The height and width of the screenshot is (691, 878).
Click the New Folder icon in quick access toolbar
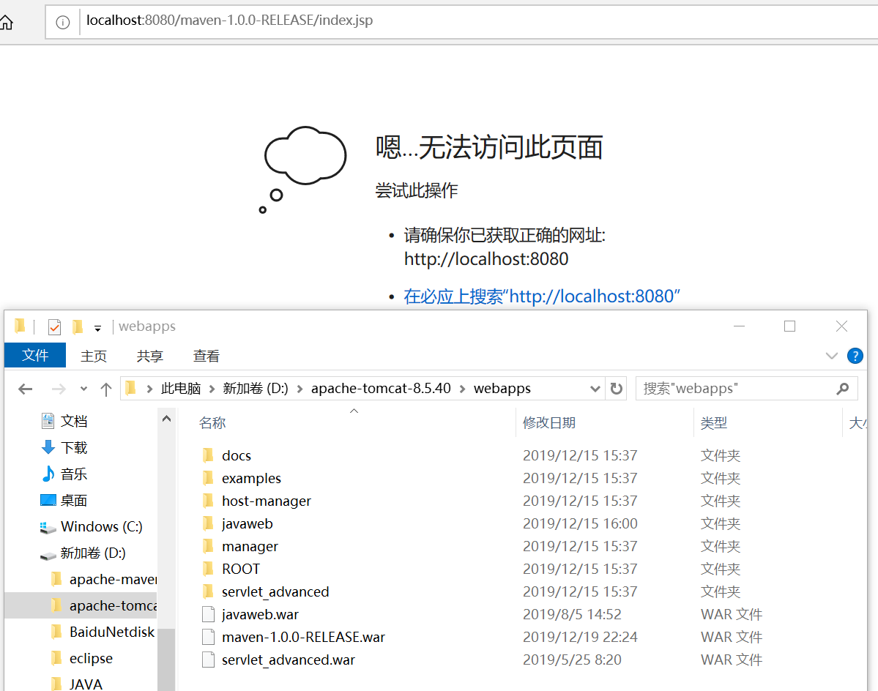point(78,326)
